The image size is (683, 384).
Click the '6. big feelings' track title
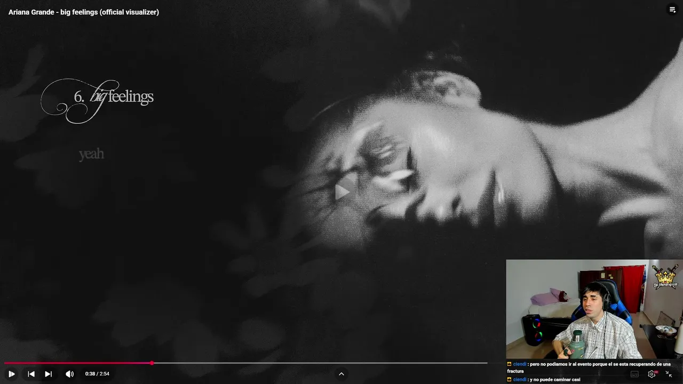click(x=98, y=100)
